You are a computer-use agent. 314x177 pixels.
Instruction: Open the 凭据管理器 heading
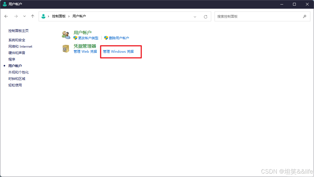coord(85,46)
